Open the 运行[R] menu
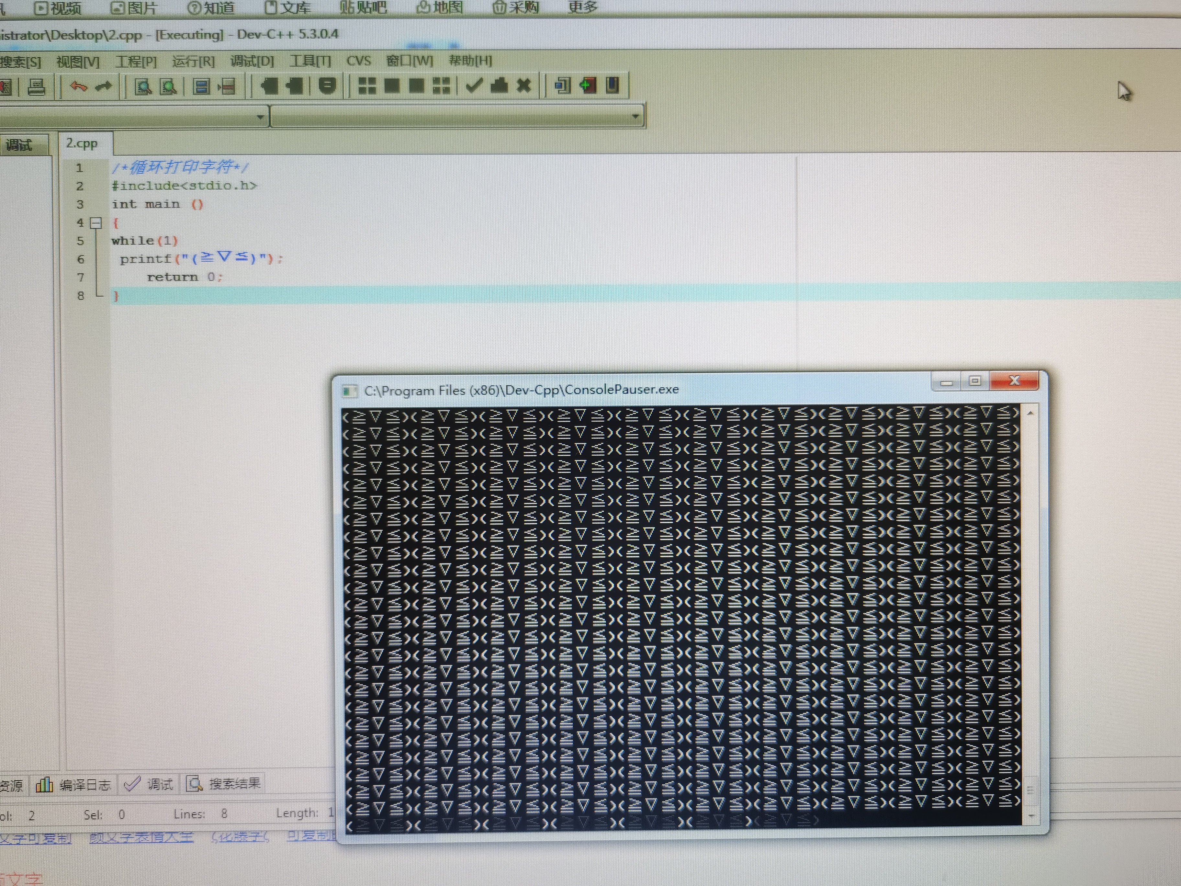 [193, 62]
